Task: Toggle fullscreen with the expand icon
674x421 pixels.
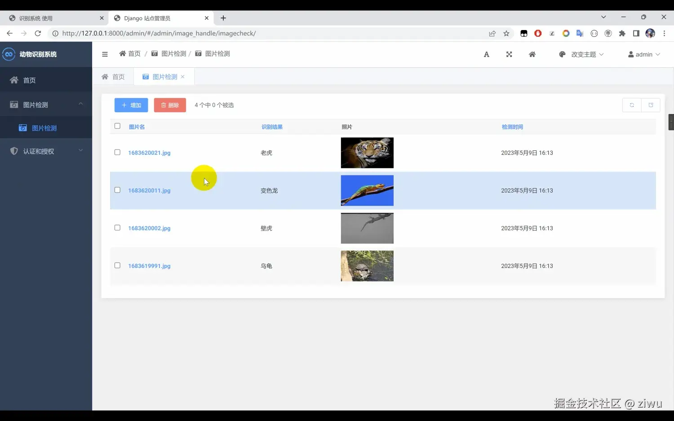Action: pyautogui.click(x=509, y=54)
